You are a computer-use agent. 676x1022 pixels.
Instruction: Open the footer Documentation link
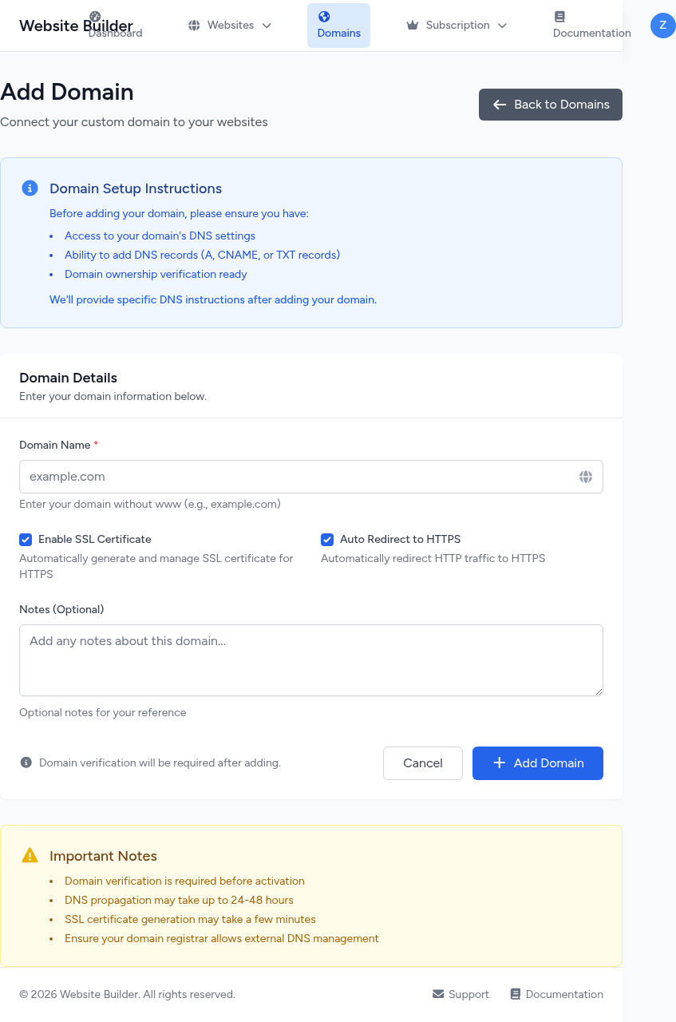[x=563, y=994]
